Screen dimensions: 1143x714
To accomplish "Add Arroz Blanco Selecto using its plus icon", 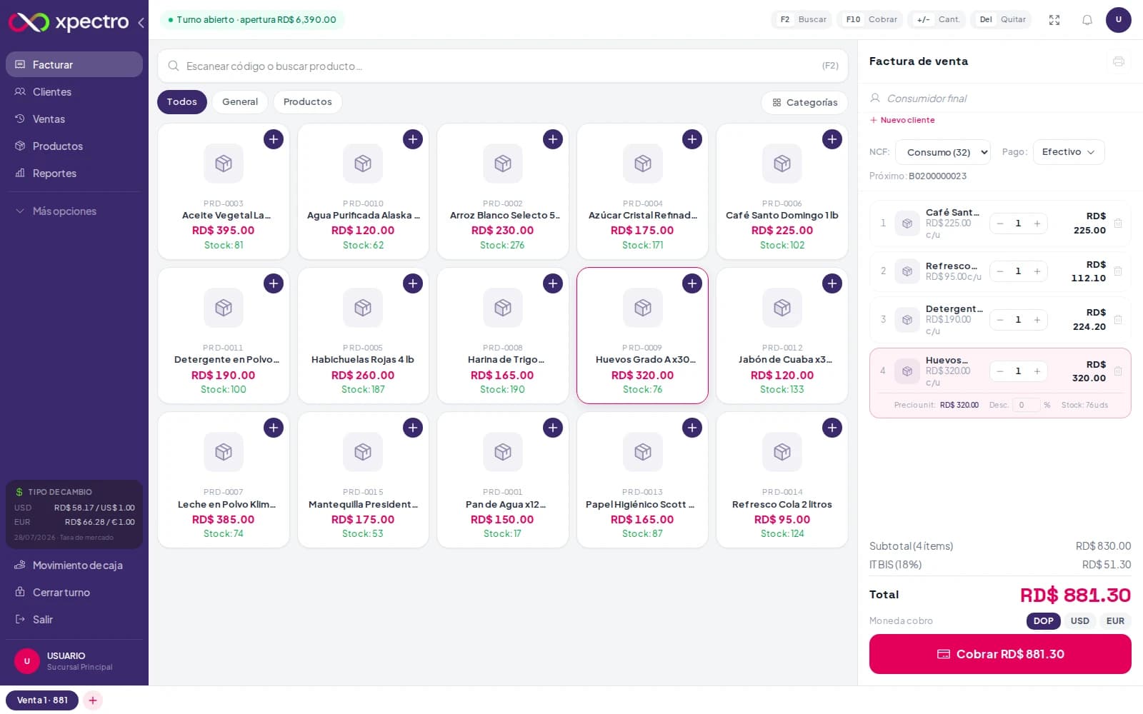I will 553,139.
